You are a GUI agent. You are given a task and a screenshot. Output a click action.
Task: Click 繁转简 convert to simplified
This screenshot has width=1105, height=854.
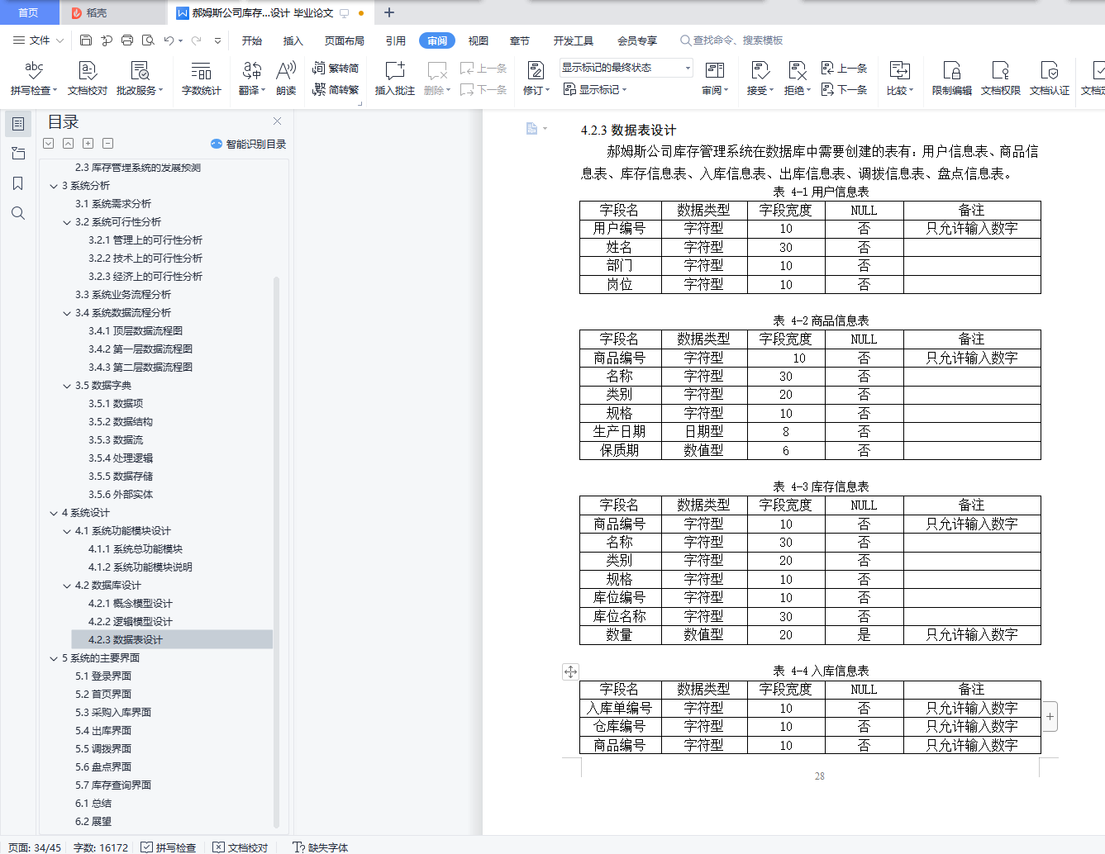pos(336,68)
